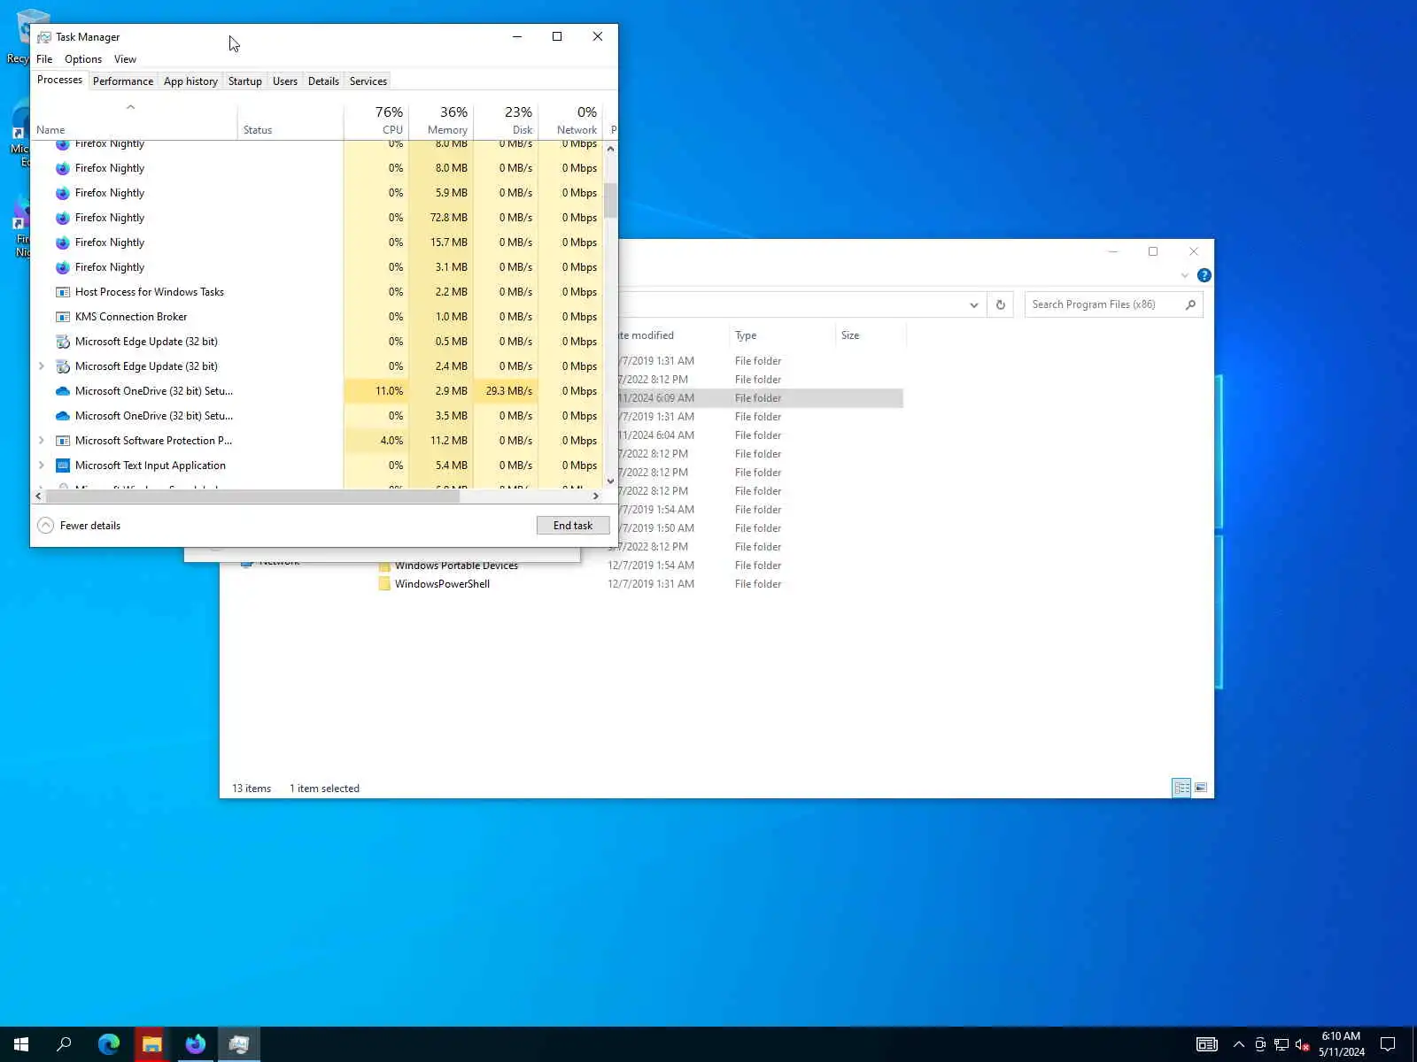
Task: Open the Action Center notifications
Action: click(x=1388, y=1044)
